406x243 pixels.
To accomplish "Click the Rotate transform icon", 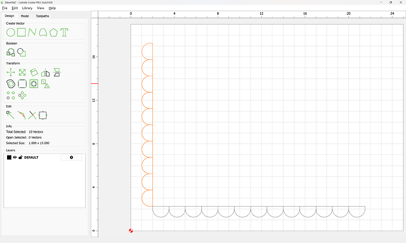I will point(34,73).
